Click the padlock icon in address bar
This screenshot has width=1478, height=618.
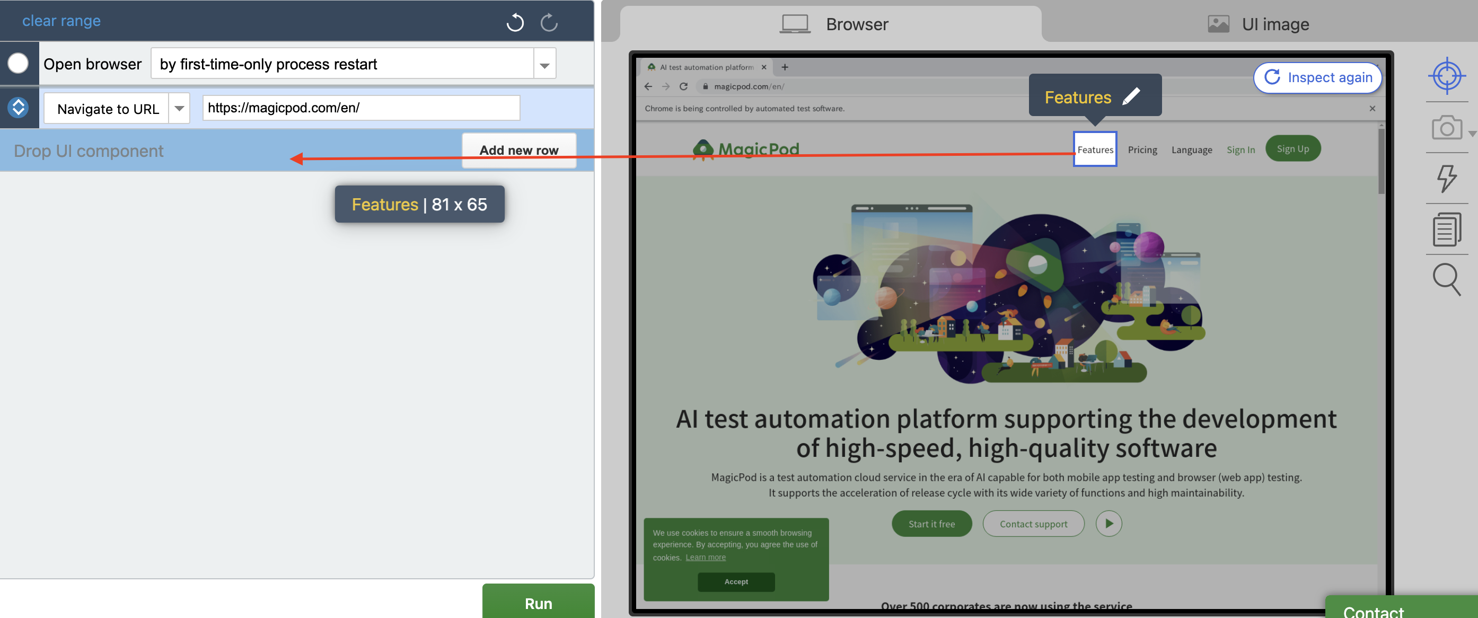click(x=705, y=86)
